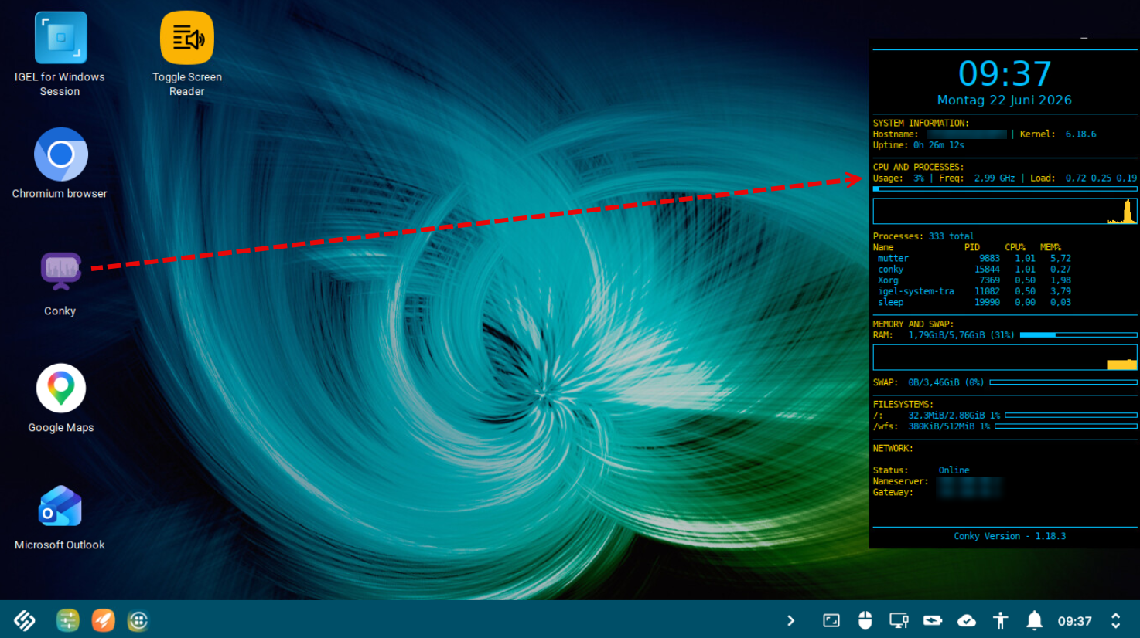Screen dimensions: 1140x638
Task: Select the mutter process row
Action: (974, 259)
